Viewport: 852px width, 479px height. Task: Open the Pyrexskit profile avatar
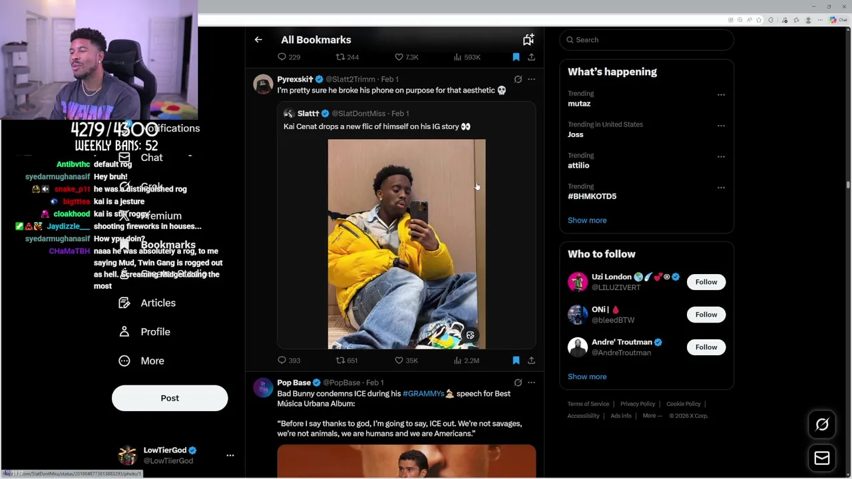[263, 84]
